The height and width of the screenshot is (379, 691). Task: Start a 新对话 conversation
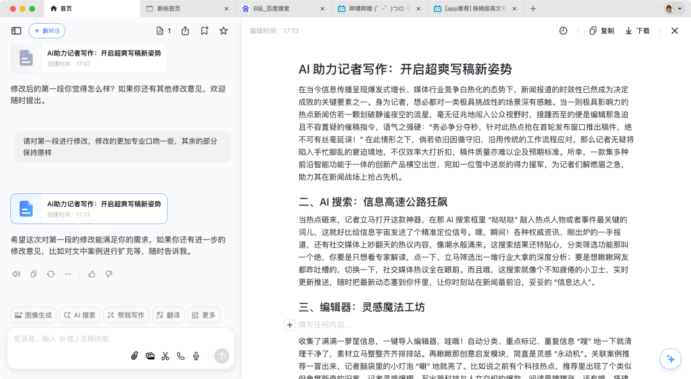click(x=47, y=30)
